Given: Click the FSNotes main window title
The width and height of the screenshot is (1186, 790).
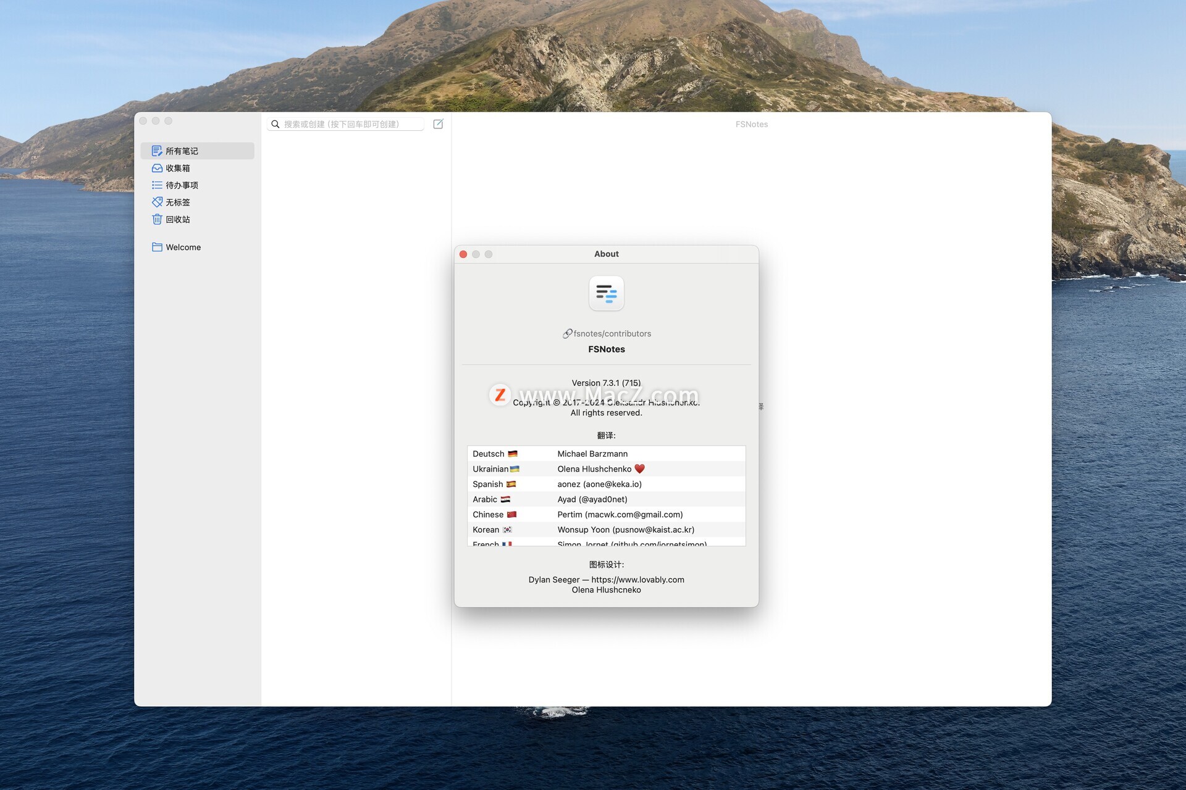Looking at the screenshot, I should 752,124.
